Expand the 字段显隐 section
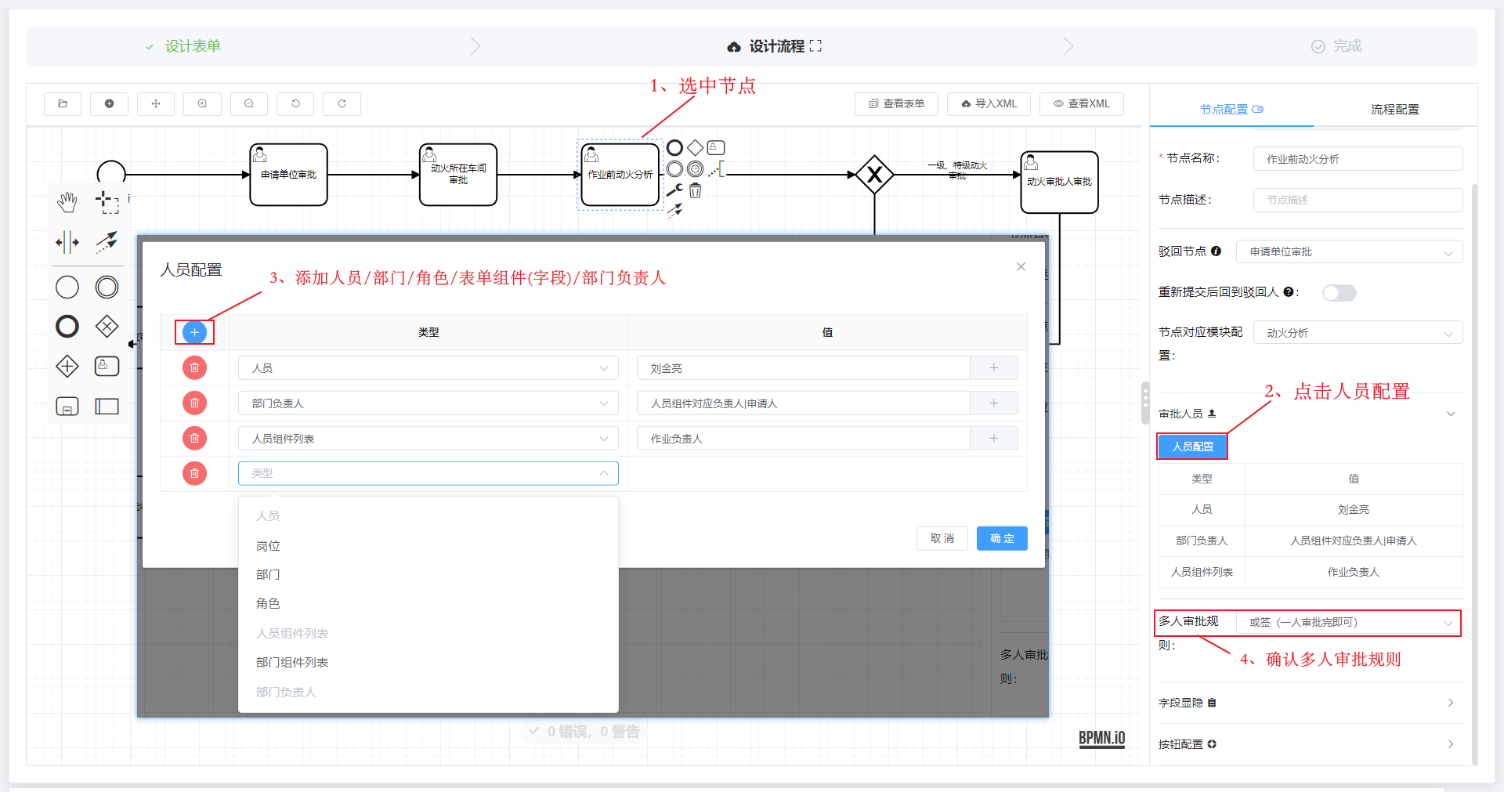 coord(1451,703)
